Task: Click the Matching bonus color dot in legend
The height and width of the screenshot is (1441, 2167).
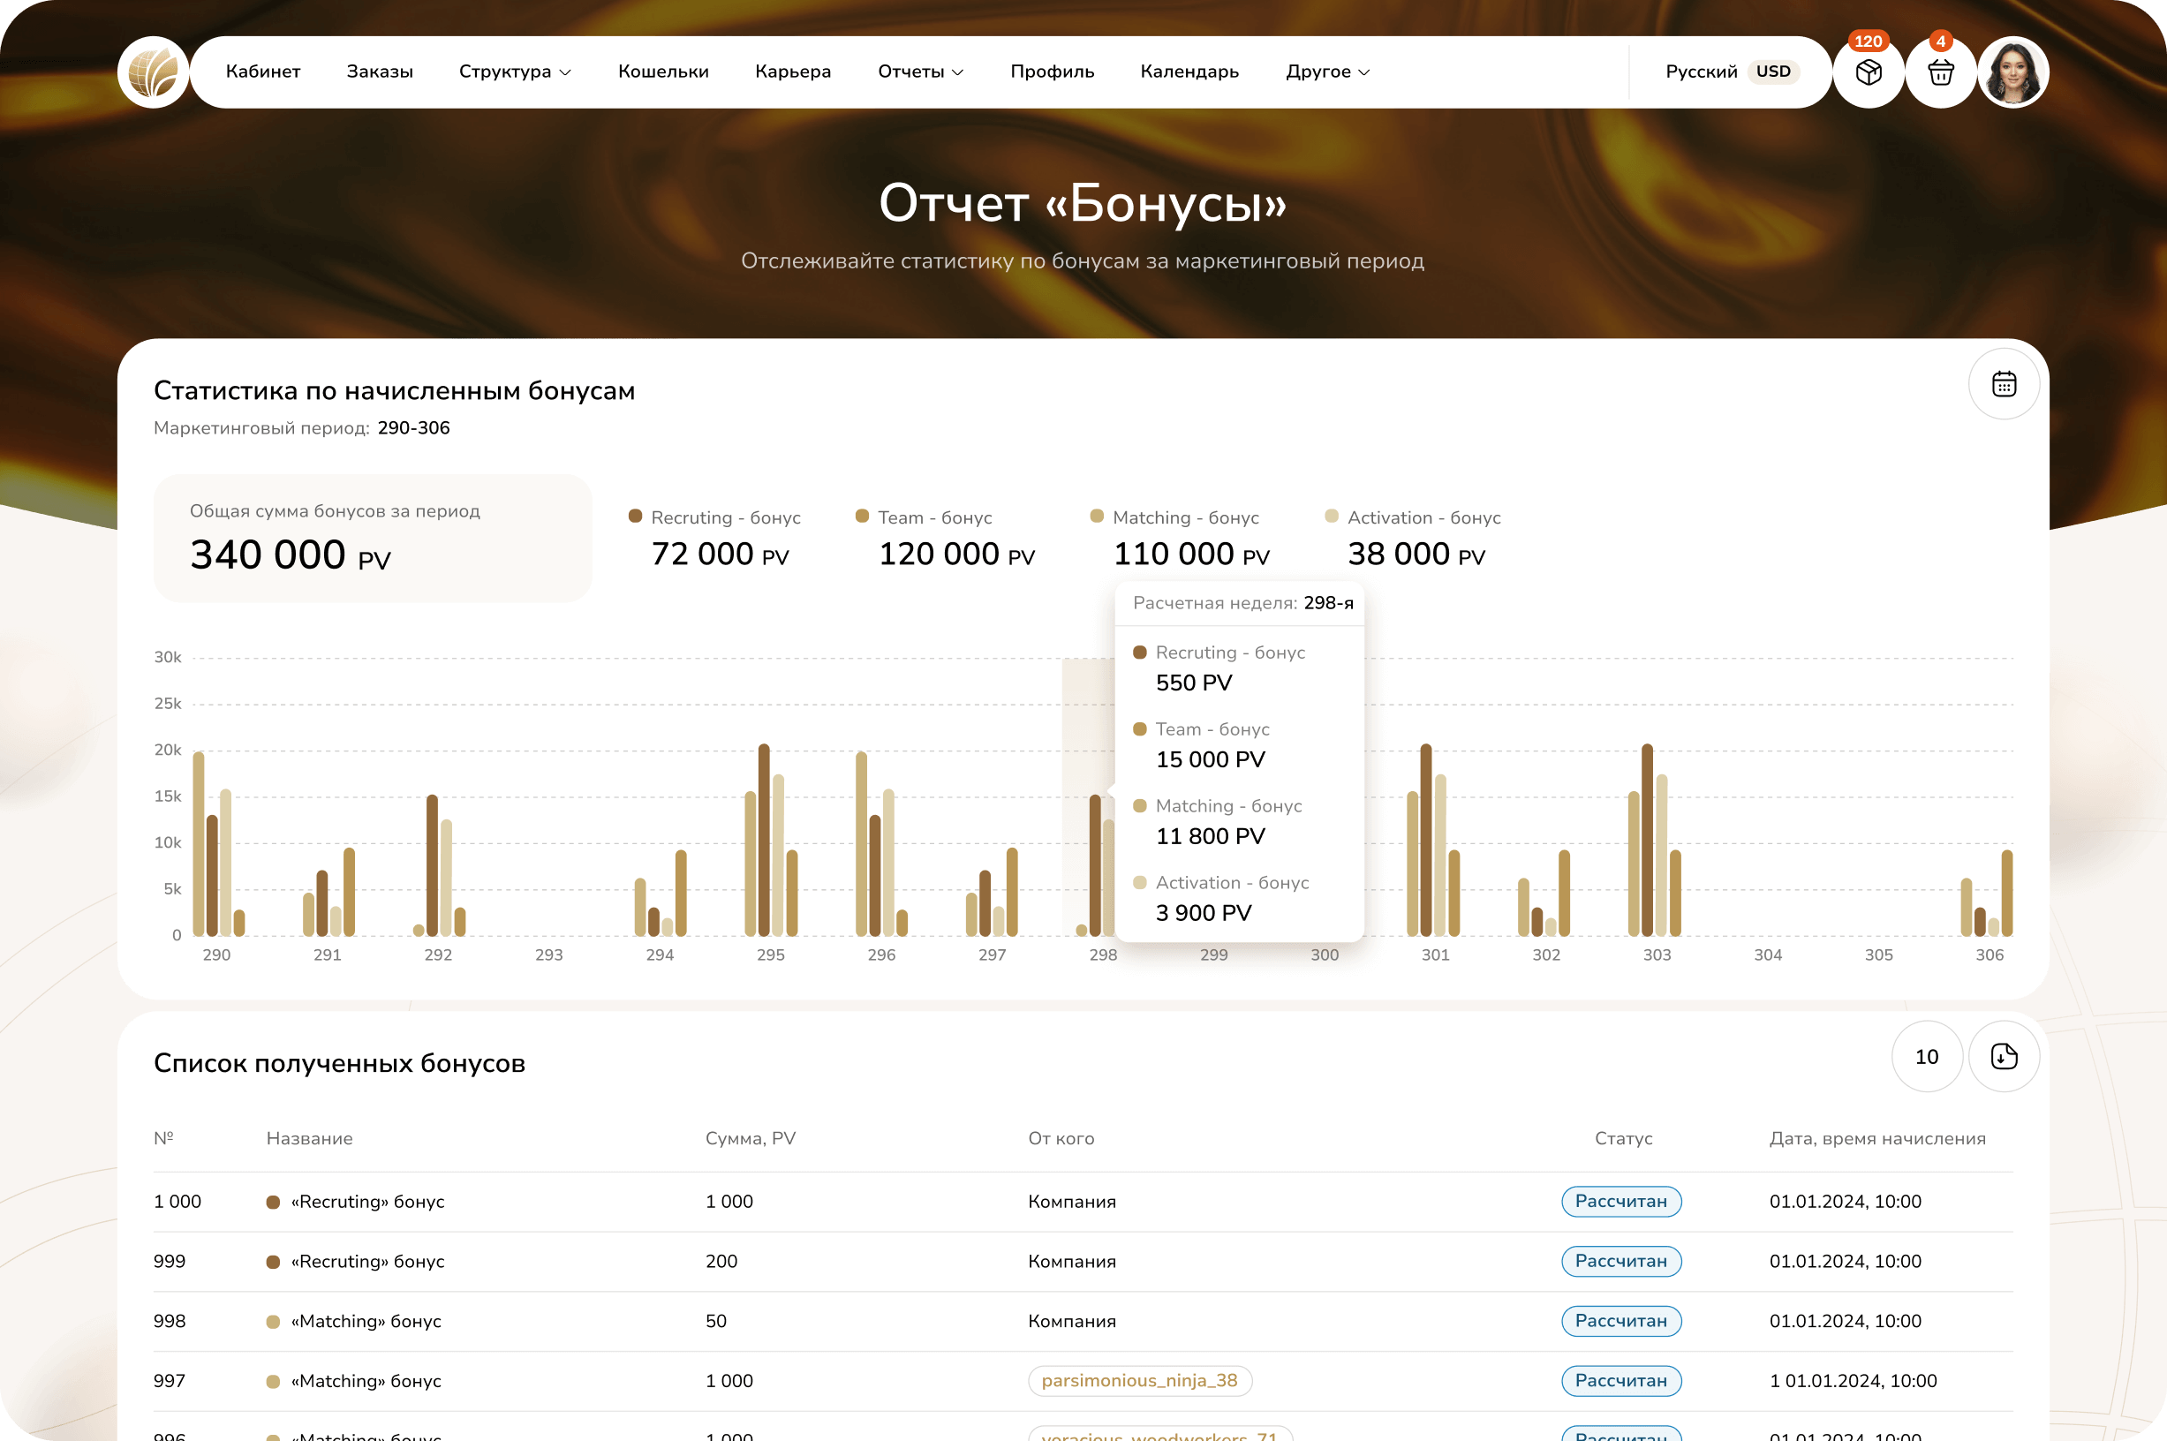Action: [1097, 517]
